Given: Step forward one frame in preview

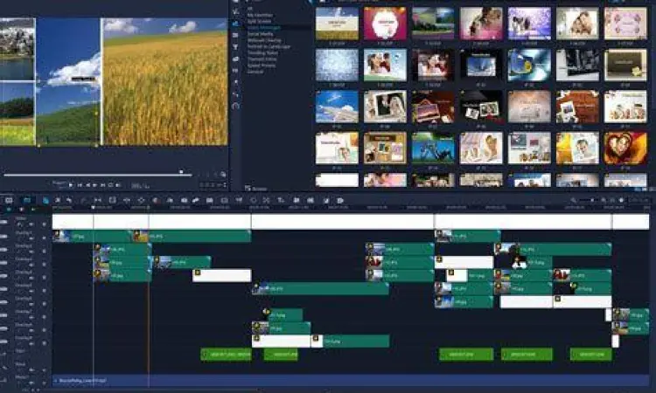Looking at the screenshot, I should pyautogui.click(x=95, y=184).
